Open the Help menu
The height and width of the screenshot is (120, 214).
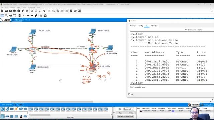tap(38, 7)
